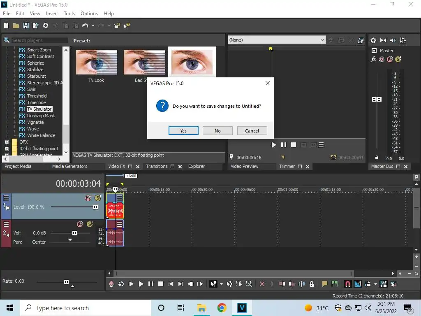
Task: Click the Search plug-ins field
Action: click(x=39, y=40)
